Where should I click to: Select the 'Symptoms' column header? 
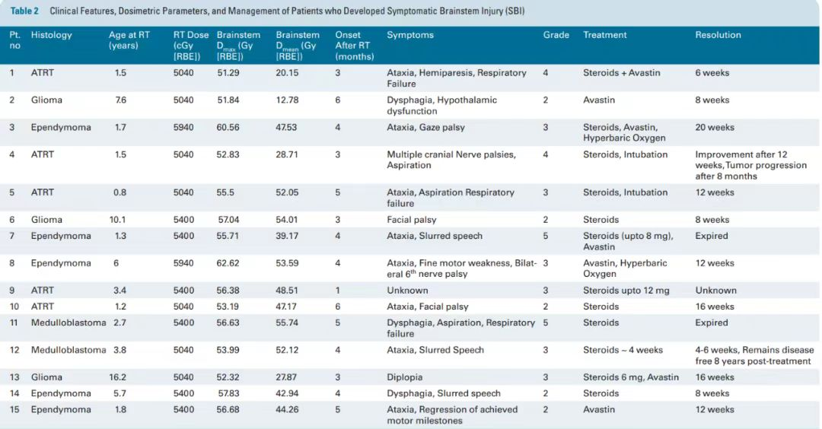coord(410,35)
